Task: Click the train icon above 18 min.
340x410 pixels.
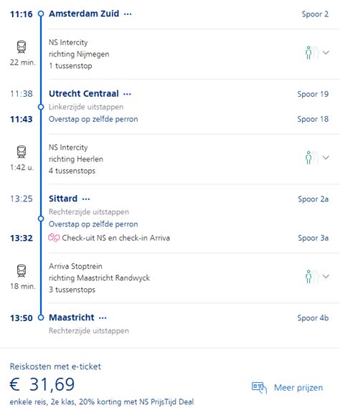Action: pyautogui.click(x=22, y=271)
